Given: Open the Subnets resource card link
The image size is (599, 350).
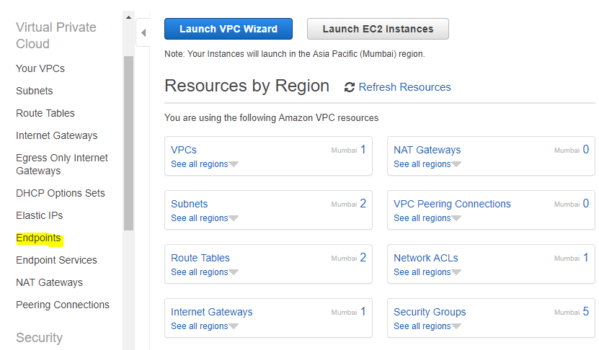Looking at the screenshot, I should 189,204.
